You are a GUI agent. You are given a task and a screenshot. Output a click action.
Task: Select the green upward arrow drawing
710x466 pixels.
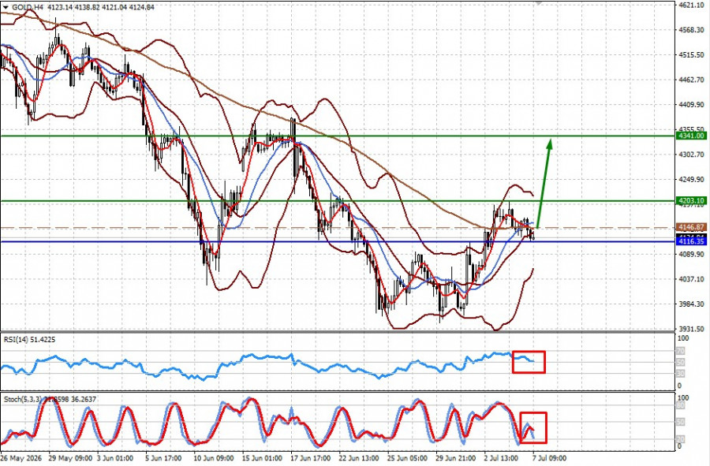544,183
